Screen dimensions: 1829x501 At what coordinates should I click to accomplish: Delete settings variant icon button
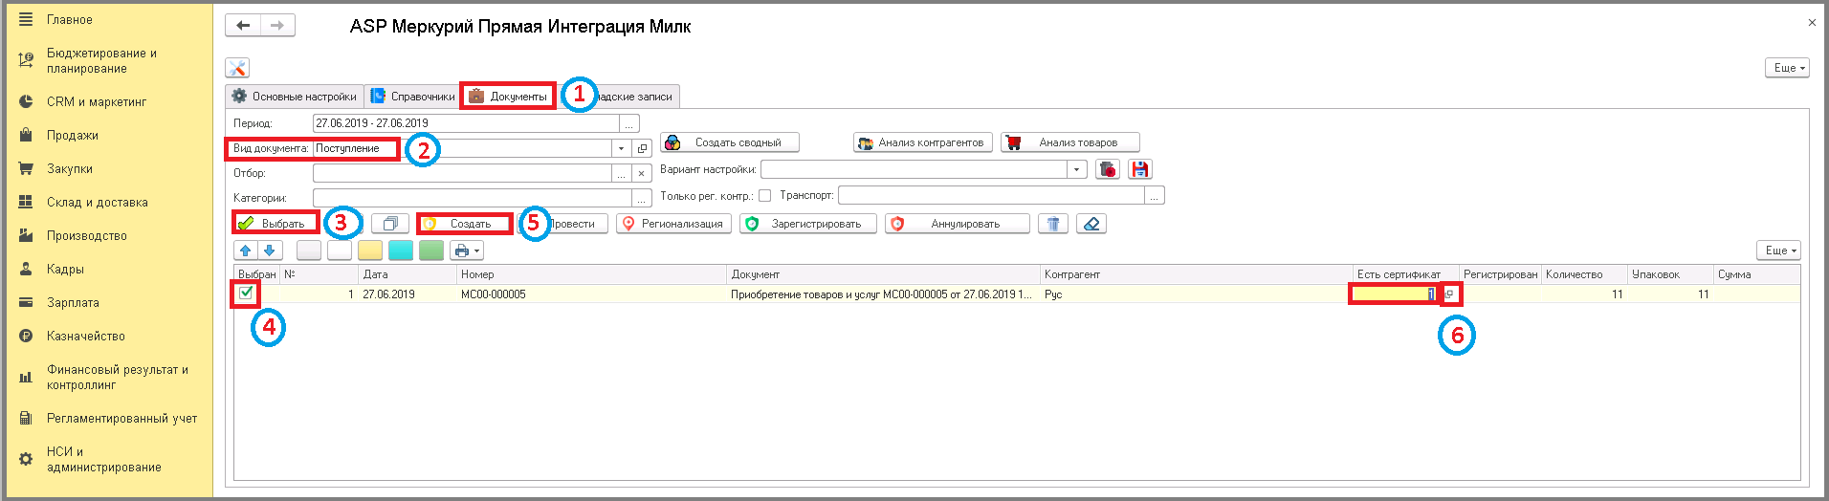pos(1108,169)
